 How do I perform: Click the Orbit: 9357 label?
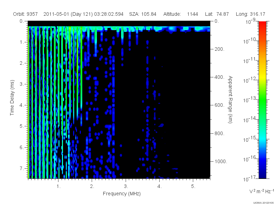click(x=25, y=14)
